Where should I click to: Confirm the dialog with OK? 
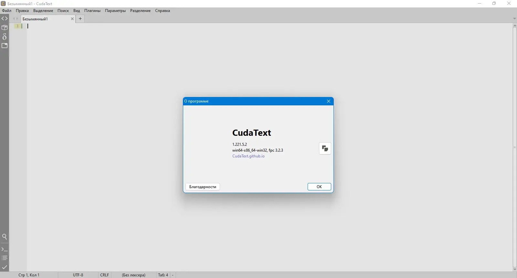click(x=319, y=187)
